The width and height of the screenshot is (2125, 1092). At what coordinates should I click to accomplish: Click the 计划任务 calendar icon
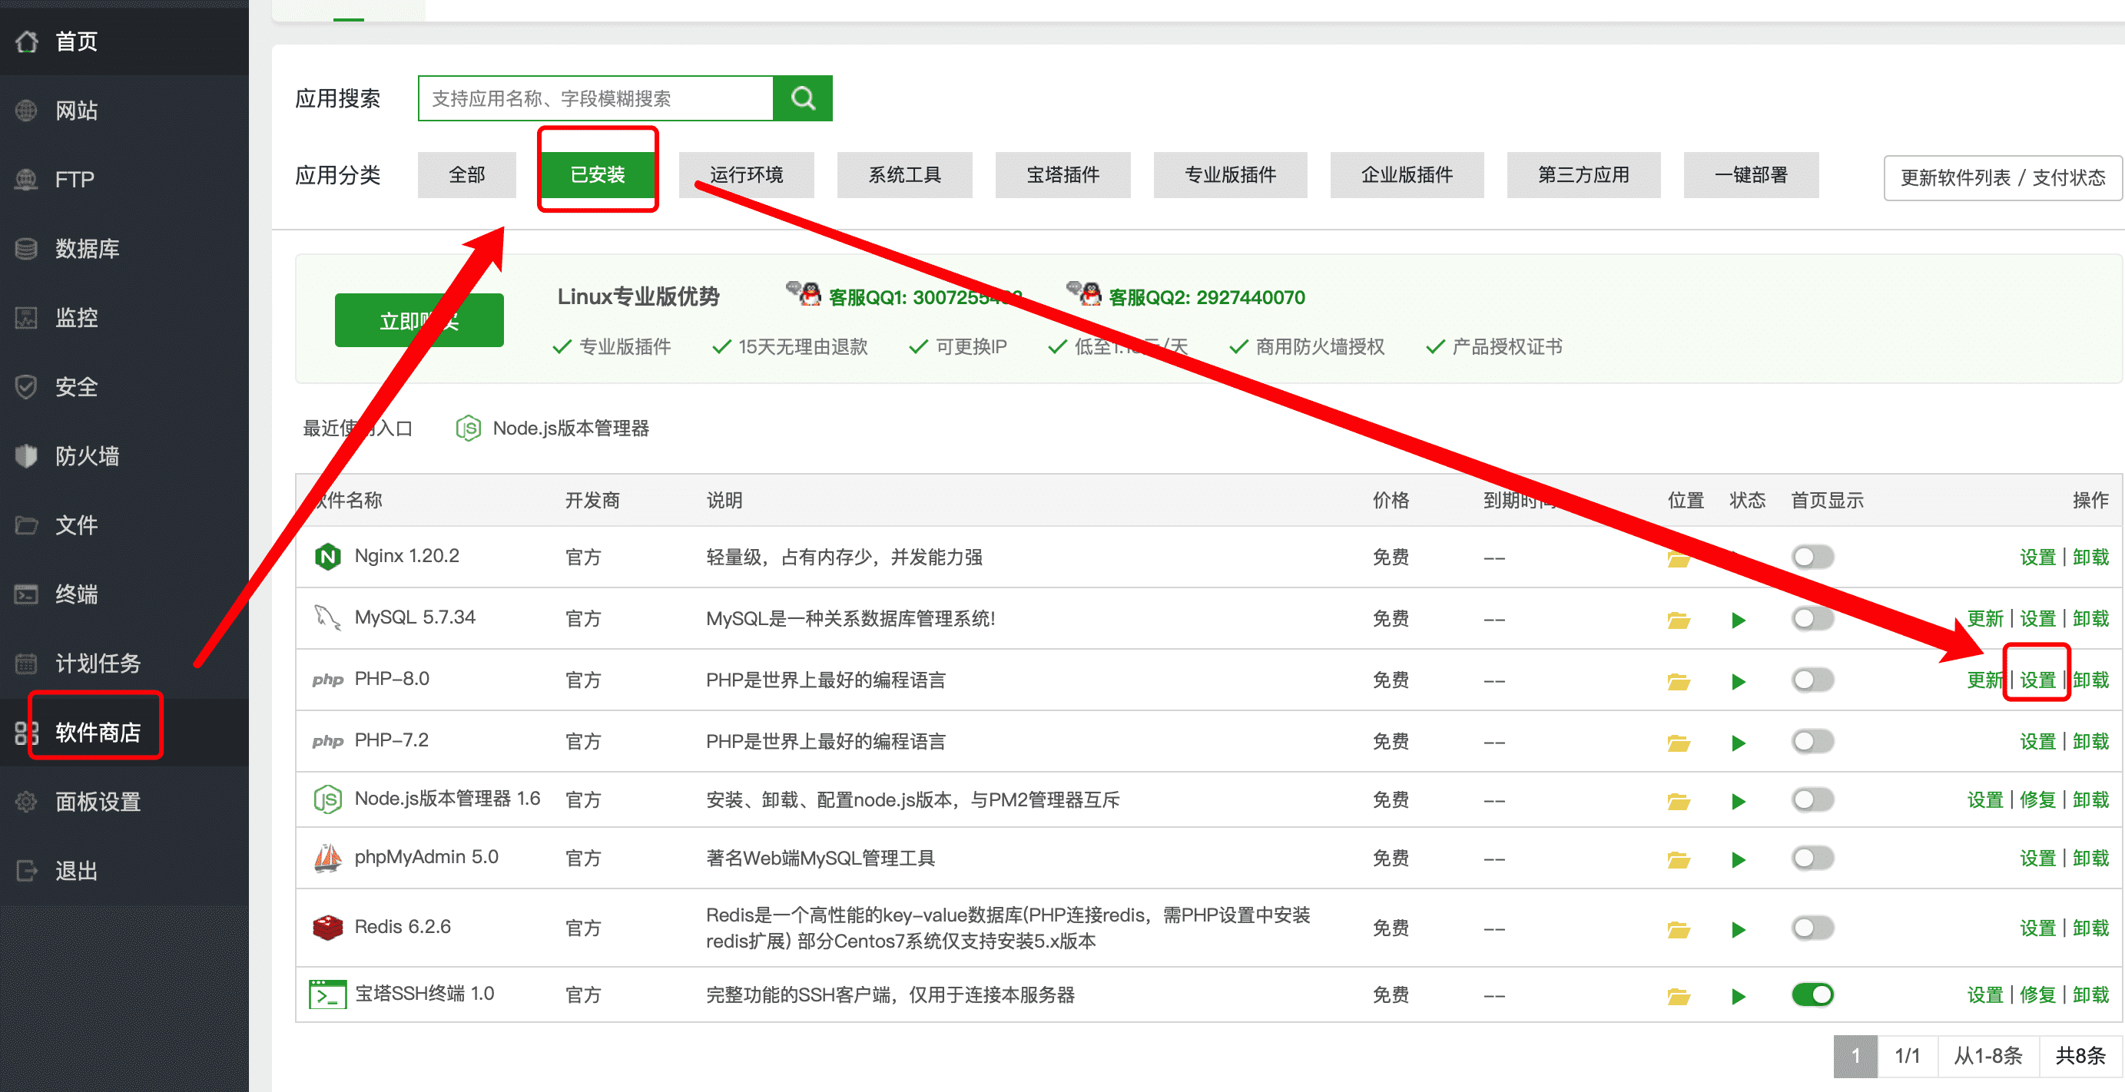pyautogui.click(x=26, y=663)
